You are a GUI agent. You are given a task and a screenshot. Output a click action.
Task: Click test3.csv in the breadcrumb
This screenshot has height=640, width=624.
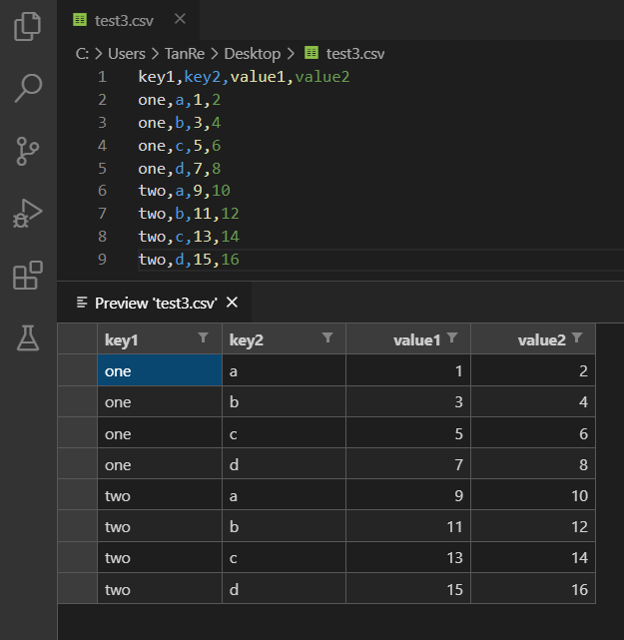(355, 54)
